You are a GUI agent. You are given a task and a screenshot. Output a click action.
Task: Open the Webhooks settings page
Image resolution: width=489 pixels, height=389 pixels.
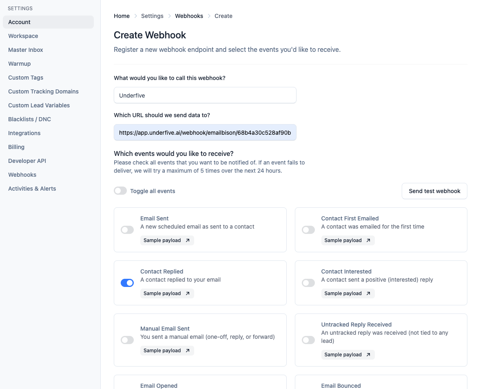click(x=22, y=174)
